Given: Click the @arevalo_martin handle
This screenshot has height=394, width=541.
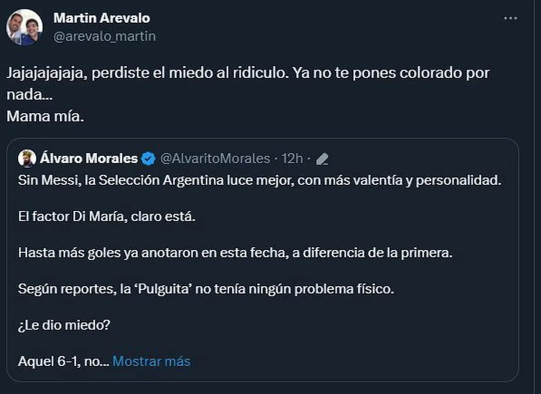Looking at the screenshot, I should 104,36.
